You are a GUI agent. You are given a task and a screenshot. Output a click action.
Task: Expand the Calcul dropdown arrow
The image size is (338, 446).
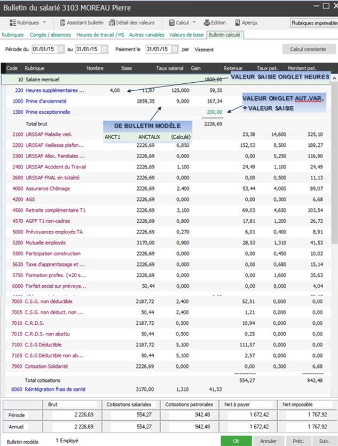(193, 23)
